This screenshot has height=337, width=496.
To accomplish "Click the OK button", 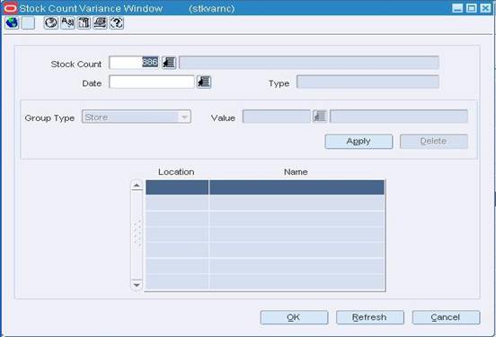I will click(x=294, y=317).
